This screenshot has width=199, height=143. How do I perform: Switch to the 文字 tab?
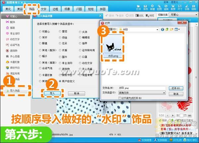[x=43, y=9]
